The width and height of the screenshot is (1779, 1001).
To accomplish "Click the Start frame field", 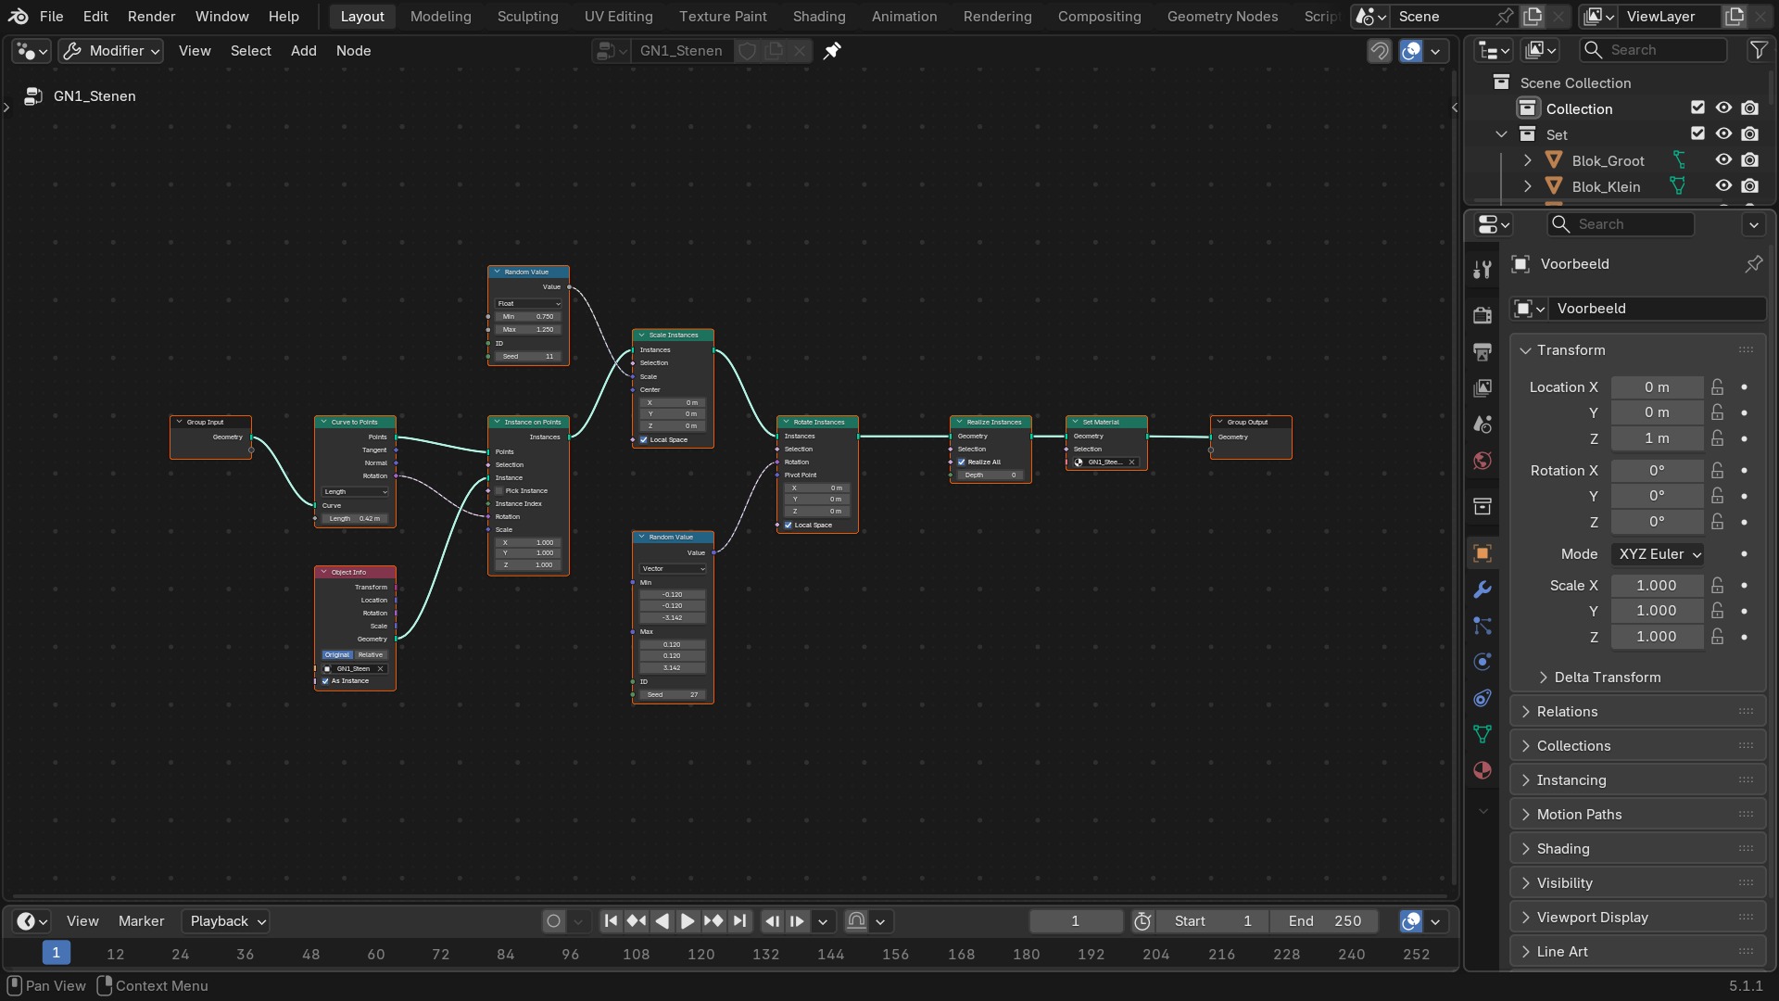I will coord(1213,921).
